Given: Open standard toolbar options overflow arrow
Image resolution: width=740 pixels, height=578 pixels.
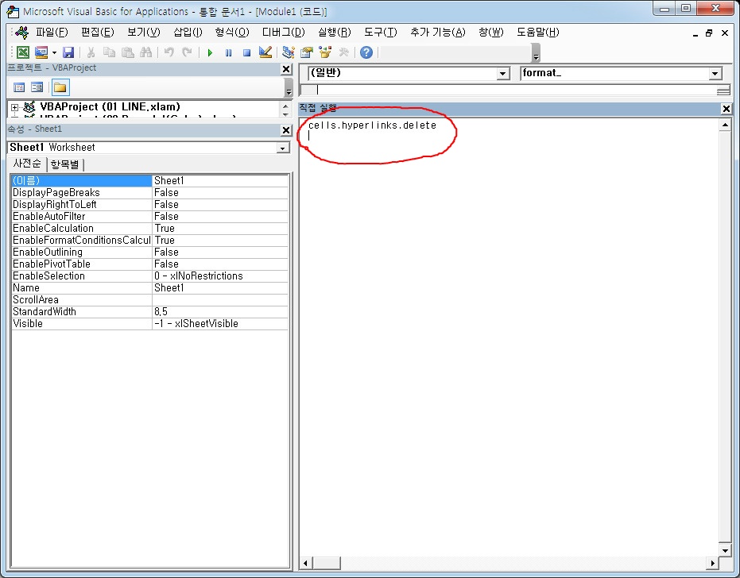Looking at the screenshot, I should click(536, 53).
